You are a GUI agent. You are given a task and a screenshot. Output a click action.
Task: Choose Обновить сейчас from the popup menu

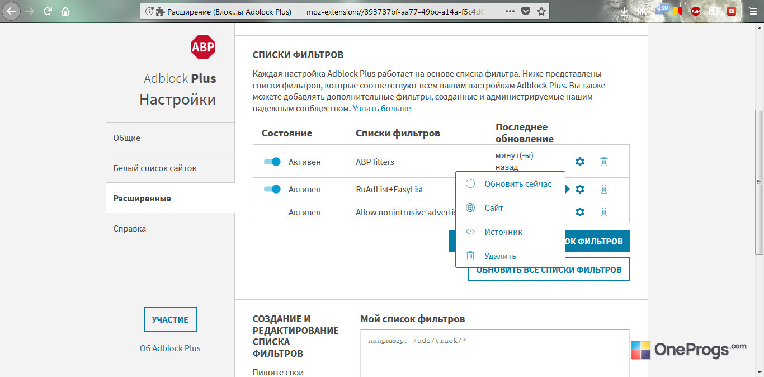coord(510,184)
